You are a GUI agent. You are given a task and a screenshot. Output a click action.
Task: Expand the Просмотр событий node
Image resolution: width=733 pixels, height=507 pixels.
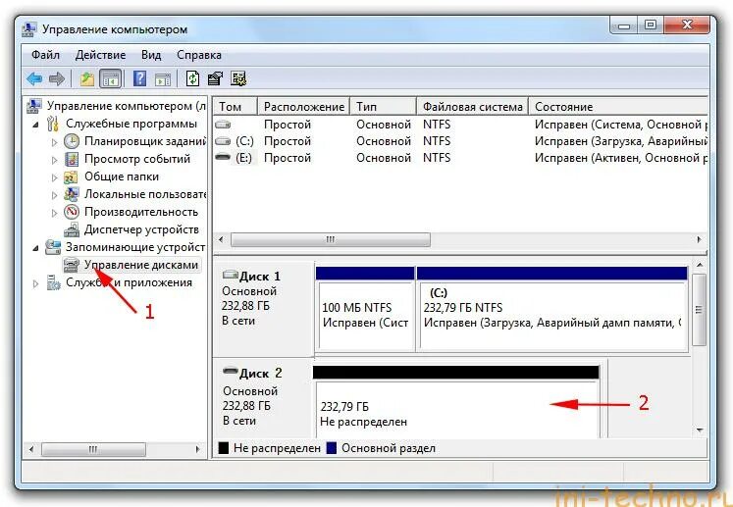(54, 159)
